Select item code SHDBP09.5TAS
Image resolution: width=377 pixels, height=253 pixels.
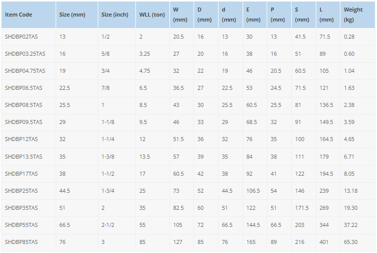tap(24, 122)
